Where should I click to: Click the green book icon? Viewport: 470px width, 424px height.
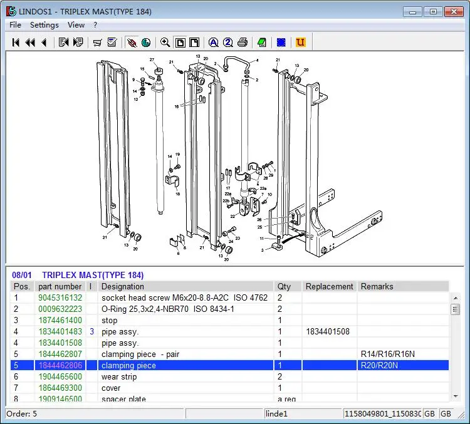coord(262,43)
